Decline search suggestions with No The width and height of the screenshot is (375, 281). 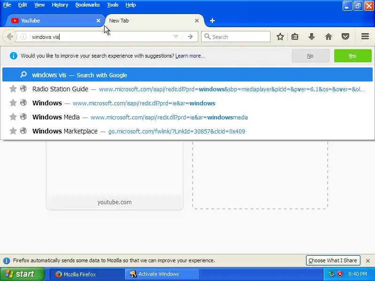pos(310,56)
